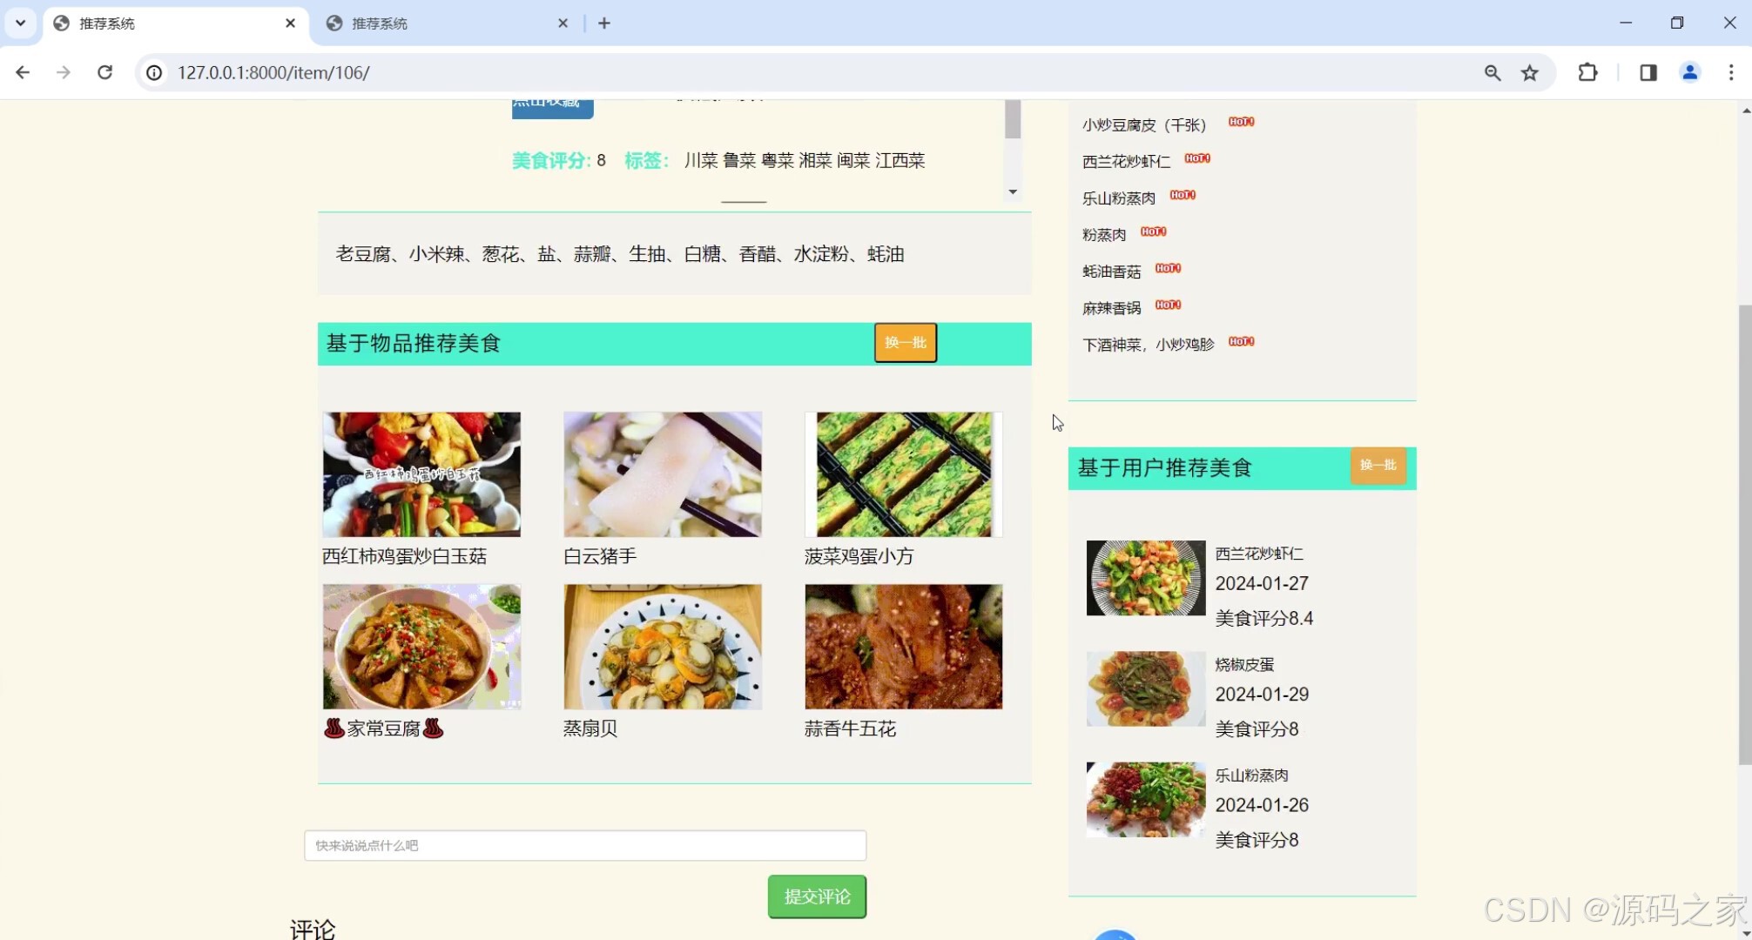The height and width of the screenshot is (940, 1752).
Task: Open a new browser tab with the plus button
Action: 604,23
